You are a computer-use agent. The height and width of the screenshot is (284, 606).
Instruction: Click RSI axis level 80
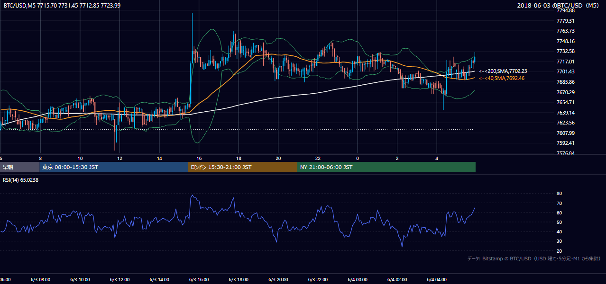coord(559,194)
